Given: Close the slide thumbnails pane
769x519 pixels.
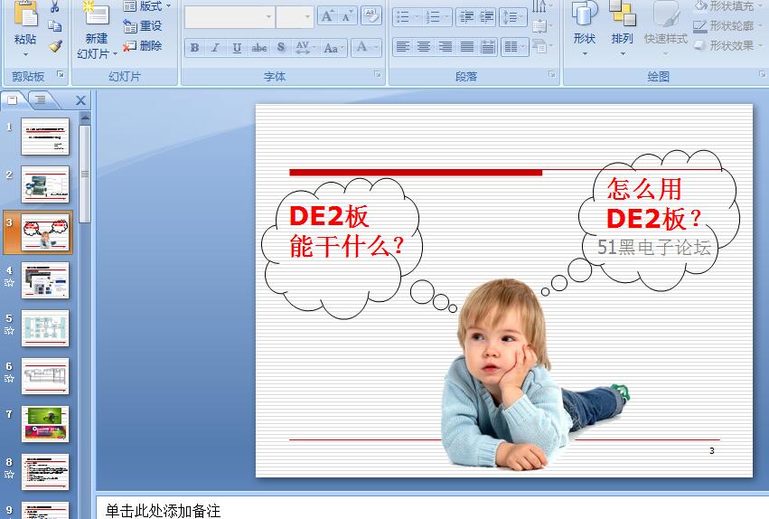Looking at the screenshot, I should [x=81, y=100].
